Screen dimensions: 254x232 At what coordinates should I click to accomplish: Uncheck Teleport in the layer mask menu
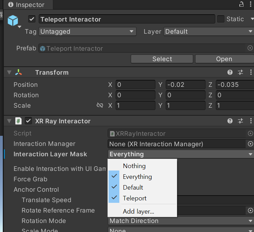click(142, 198)
